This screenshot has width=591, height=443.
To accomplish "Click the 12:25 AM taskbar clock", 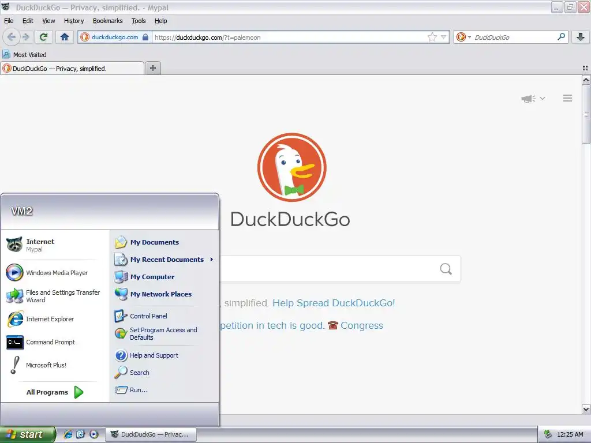I will tap(570, 434).
